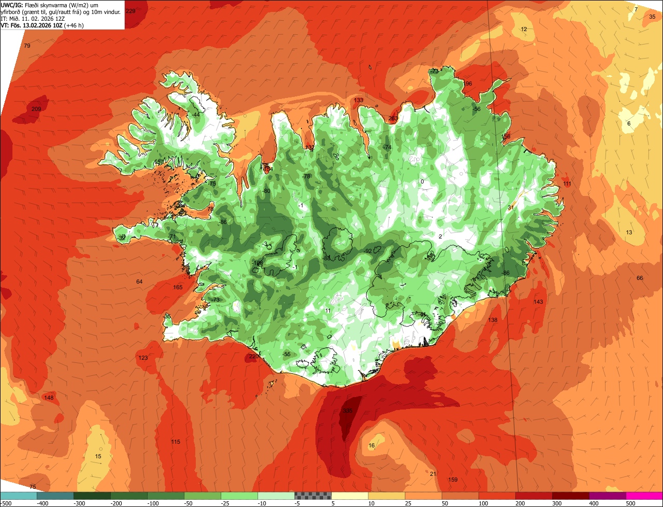The width and height of the screenshot is (663, 507).
Task: Click the valid time 'VT: Fös. 13.02.2026 10Z (+46 h)'
Action: (42, 25)
